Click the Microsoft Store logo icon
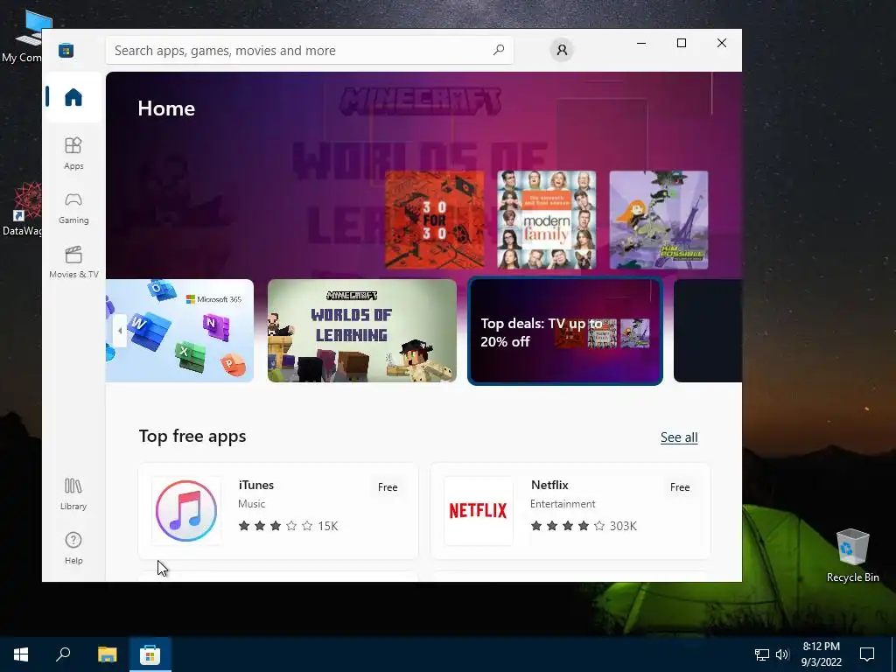 [66, 50]
